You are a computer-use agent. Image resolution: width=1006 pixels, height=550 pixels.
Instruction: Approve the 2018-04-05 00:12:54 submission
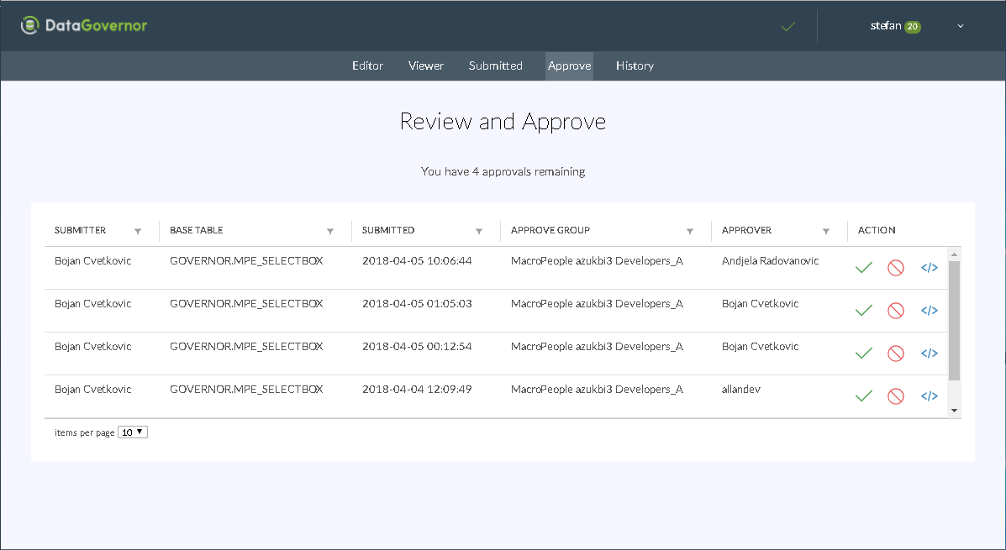[x=863, y=354]
